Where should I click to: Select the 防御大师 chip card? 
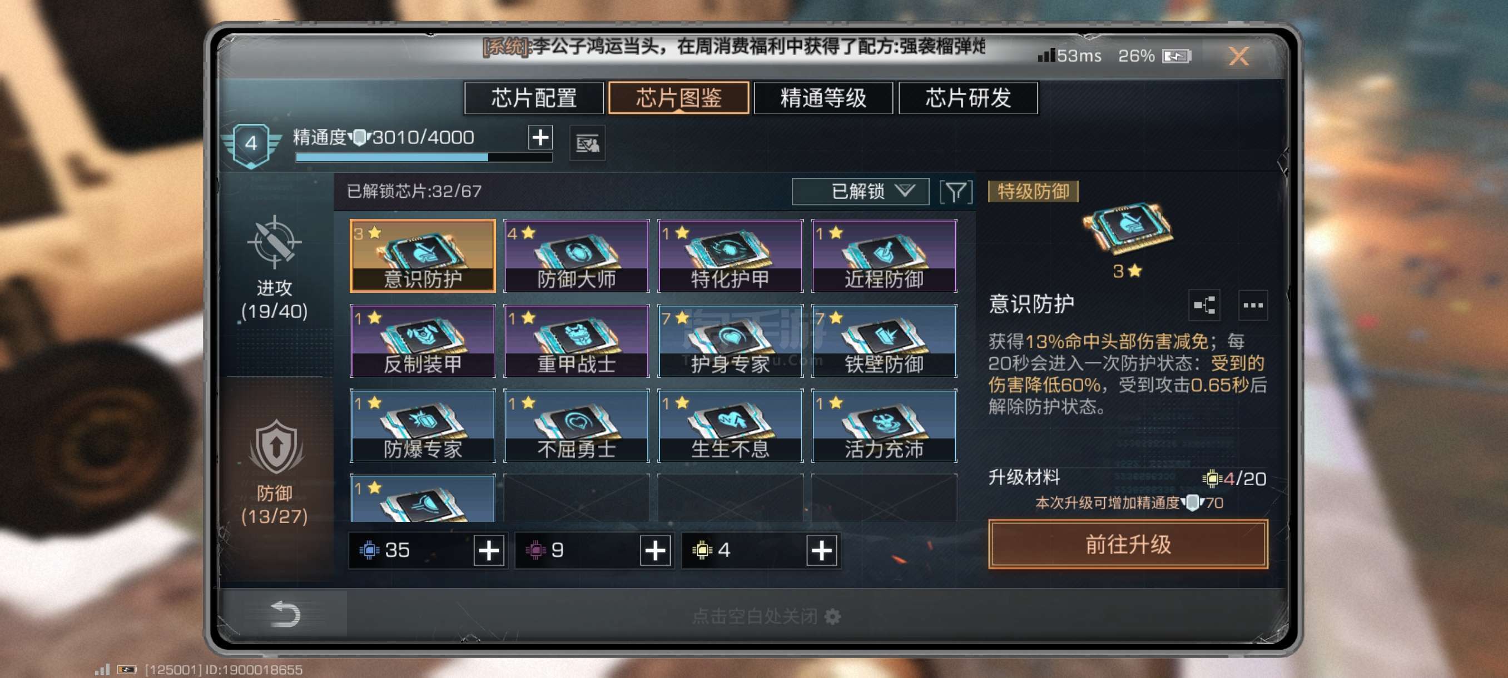point(576,256)
